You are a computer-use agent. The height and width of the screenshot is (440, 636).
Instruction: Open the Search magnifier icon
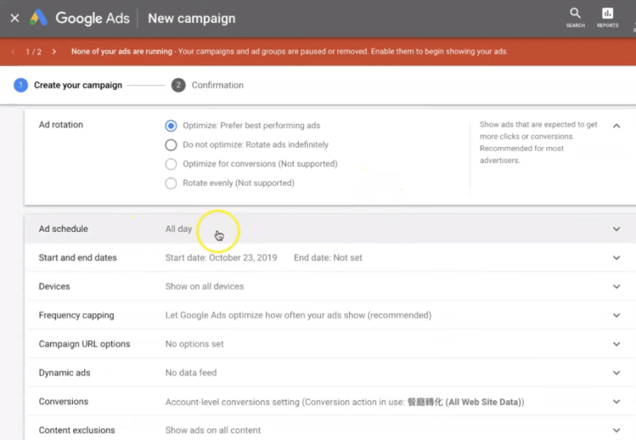575,14
